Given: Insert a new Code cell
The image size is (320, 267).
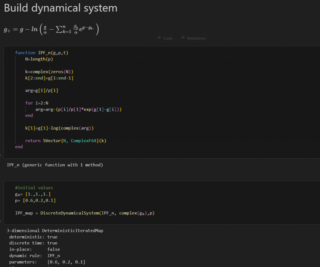Looking at the screenshot, I should coord(165,38).
